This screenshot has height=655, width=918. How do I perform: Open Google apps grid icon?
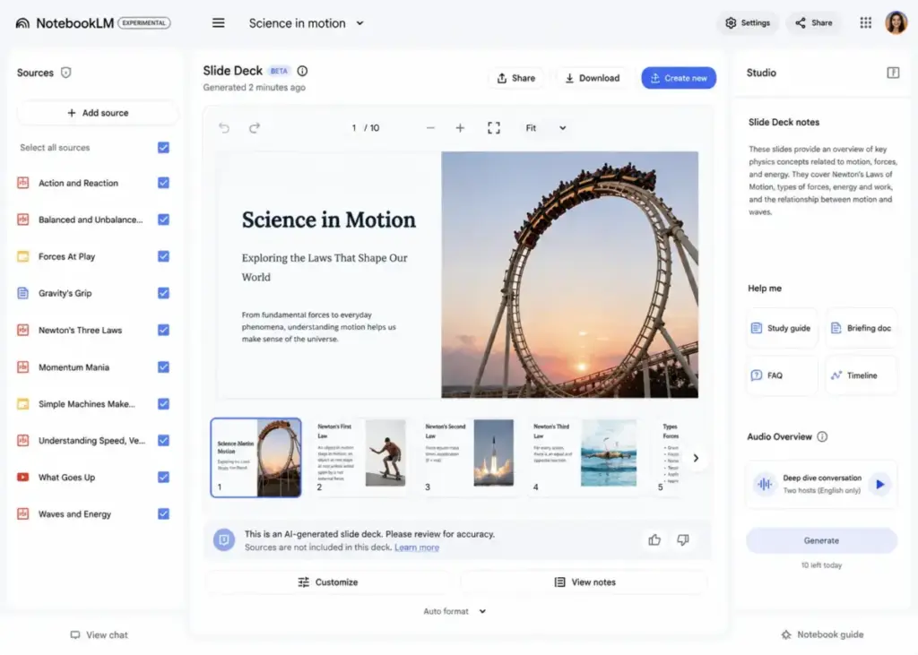point(865,22)
